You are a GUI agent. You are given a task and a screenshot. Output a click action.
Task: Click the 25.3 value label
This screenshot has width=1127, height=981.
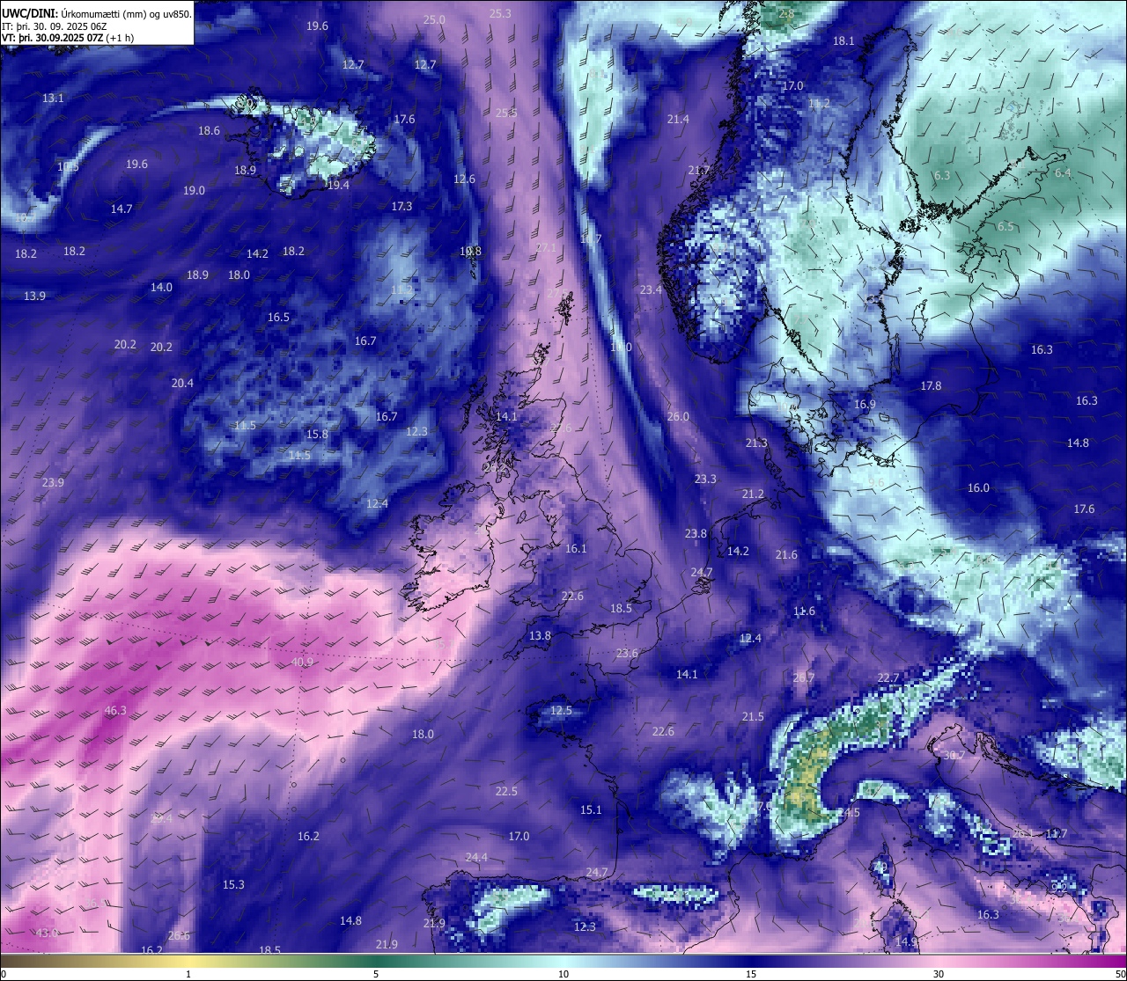(500, 14)
